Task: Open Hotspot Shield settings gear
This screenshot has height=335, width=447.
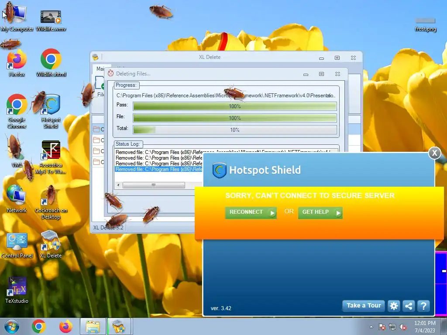Action: 394,306
